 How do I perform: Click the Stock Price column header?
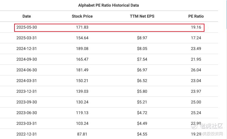click(82, 16)
